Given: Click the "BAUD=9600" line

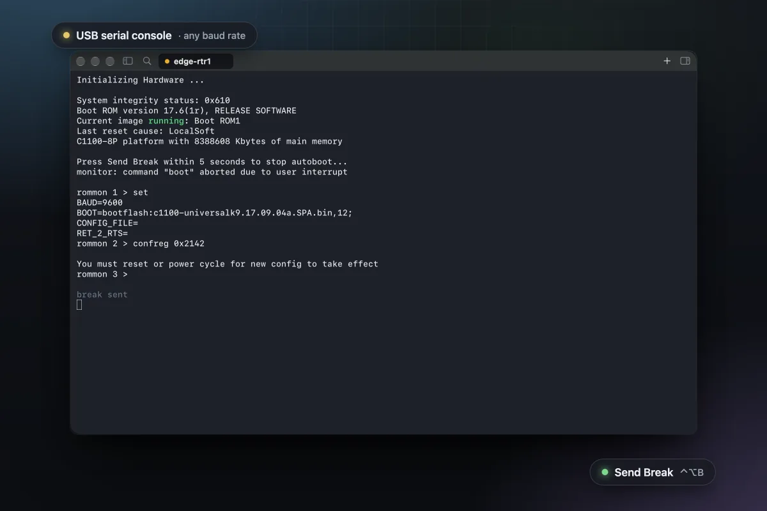Looking at the screenshot, I should point(100,202).
